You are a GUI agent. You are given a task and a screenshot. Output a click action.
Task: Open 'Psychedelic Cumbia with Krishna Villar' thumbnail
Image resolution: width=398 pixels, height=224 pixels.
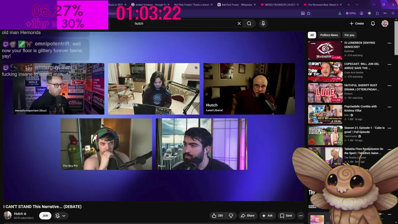(x=325, y=114)
